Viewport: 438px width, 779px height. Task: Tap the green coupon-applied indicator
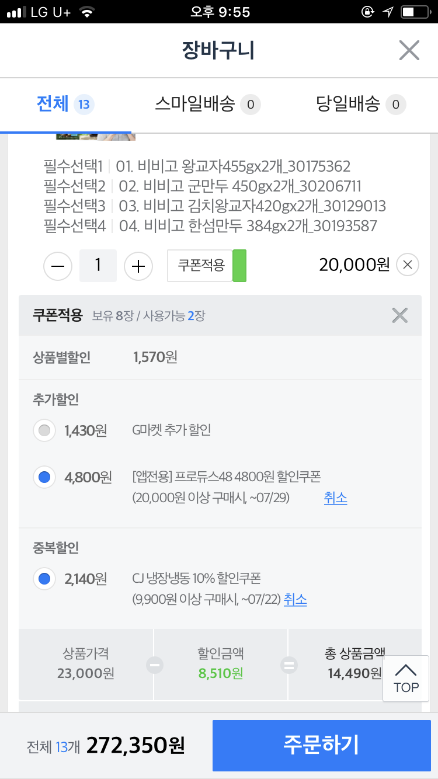[x=239, y=266]
